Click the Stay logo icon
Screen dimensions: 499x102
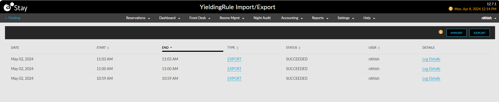[8, 7]
